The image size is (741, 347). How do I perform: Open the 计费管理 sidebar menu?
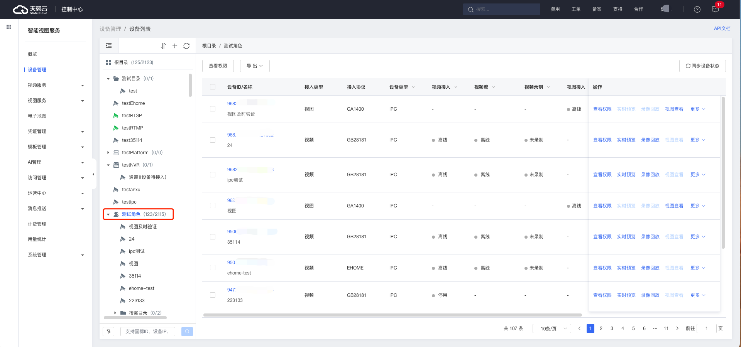37,224
